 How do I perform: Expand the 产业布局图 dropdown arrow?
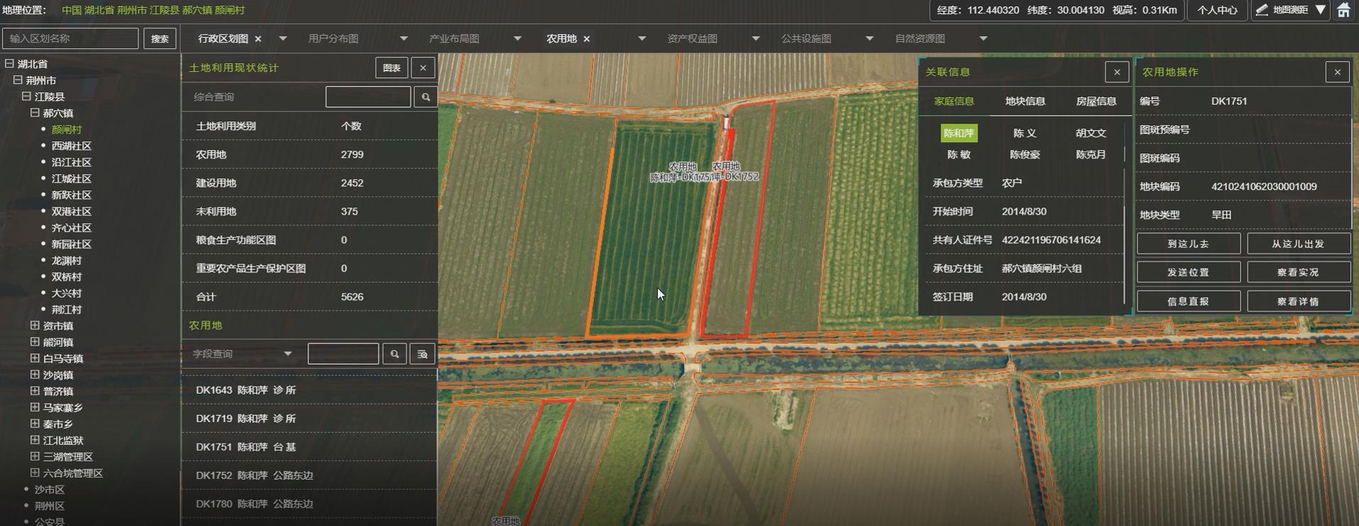[517, 38]
